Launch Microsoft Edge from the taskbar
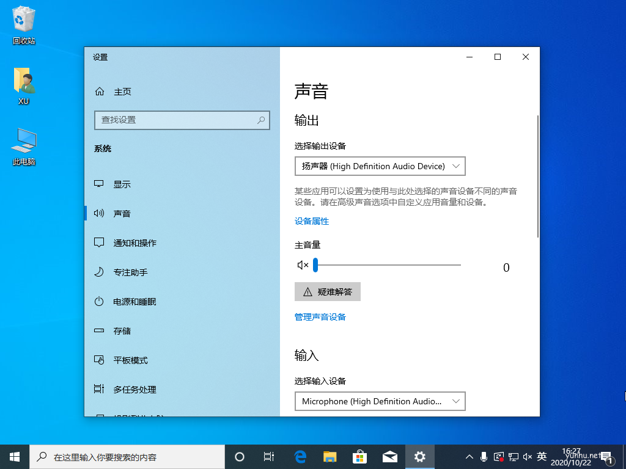 [x=300, y=456]
